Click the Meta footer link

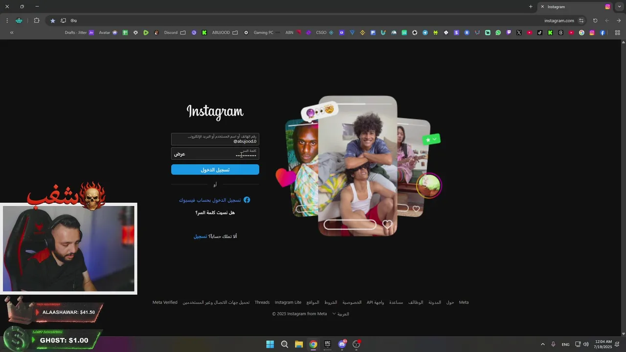click(x=464, y=302)
